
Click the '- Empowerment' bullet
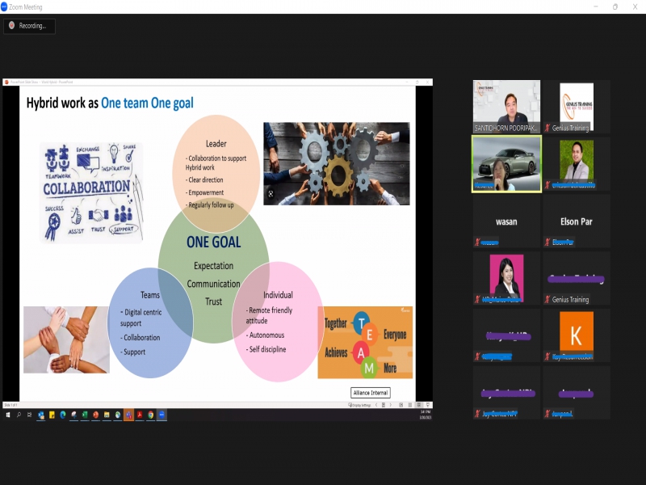[204, 192]
